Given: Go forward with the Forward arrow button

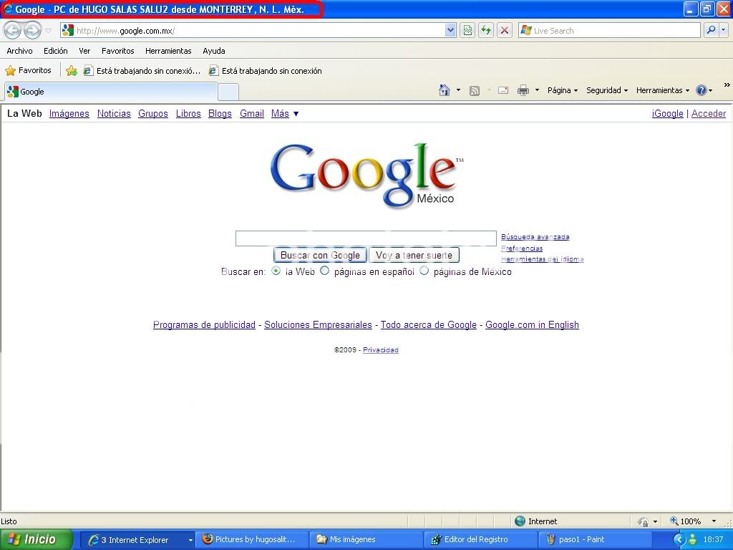Looking at the screenshot, I should (32, 31).
